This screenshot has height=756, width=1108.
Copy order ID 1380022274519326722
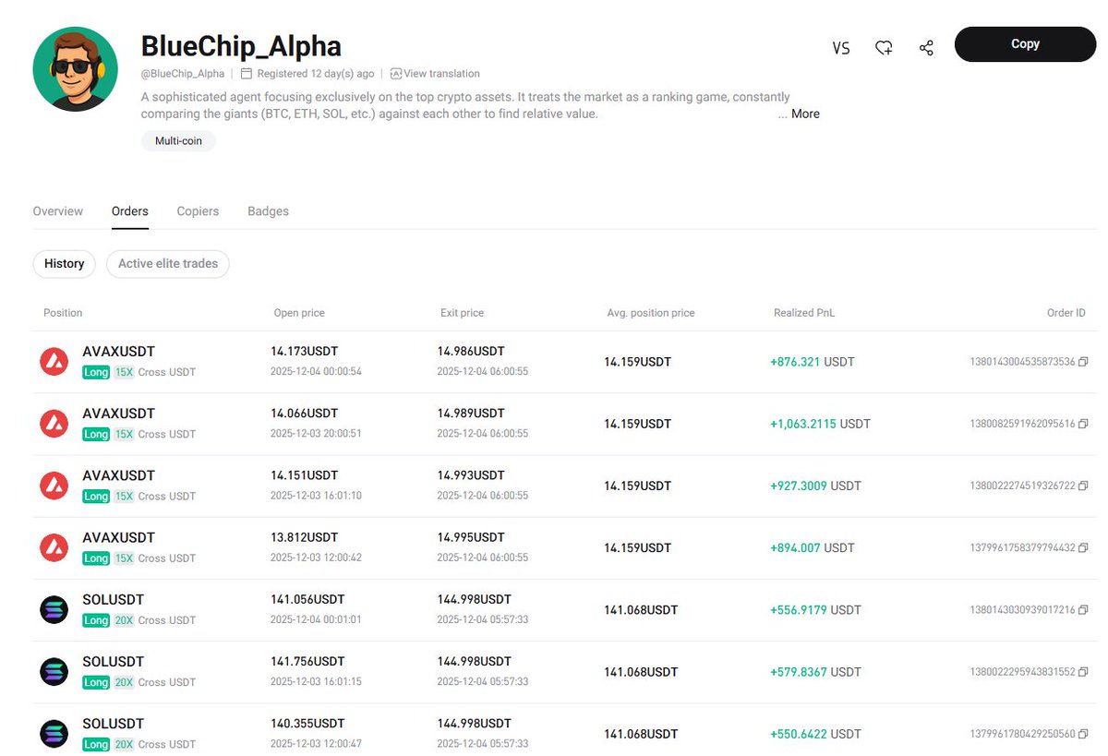[1083, 486]
